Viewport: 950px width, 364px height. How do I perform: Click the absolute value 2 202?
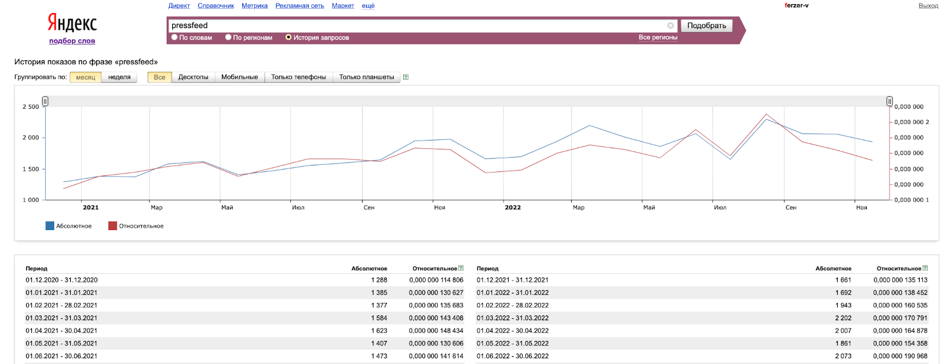pos(843,318)
